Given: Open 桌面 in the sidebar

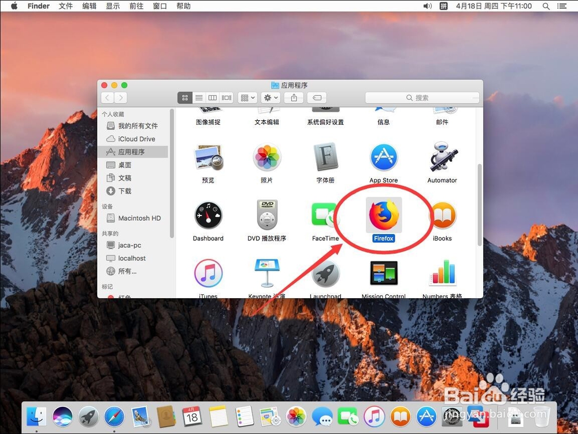Looking at the screenshot, I should click(x=133, y=165).
